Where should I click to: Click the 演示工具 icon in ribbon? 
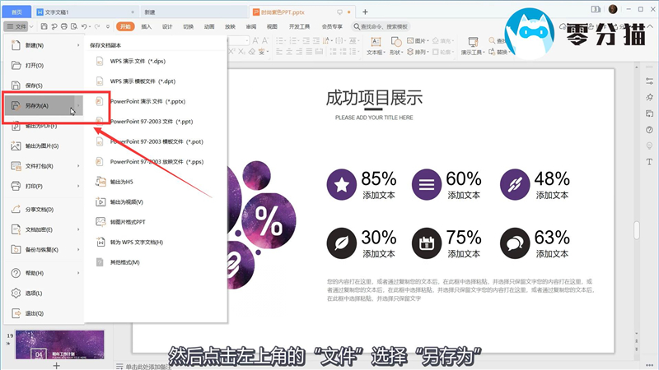coord(472,40)
